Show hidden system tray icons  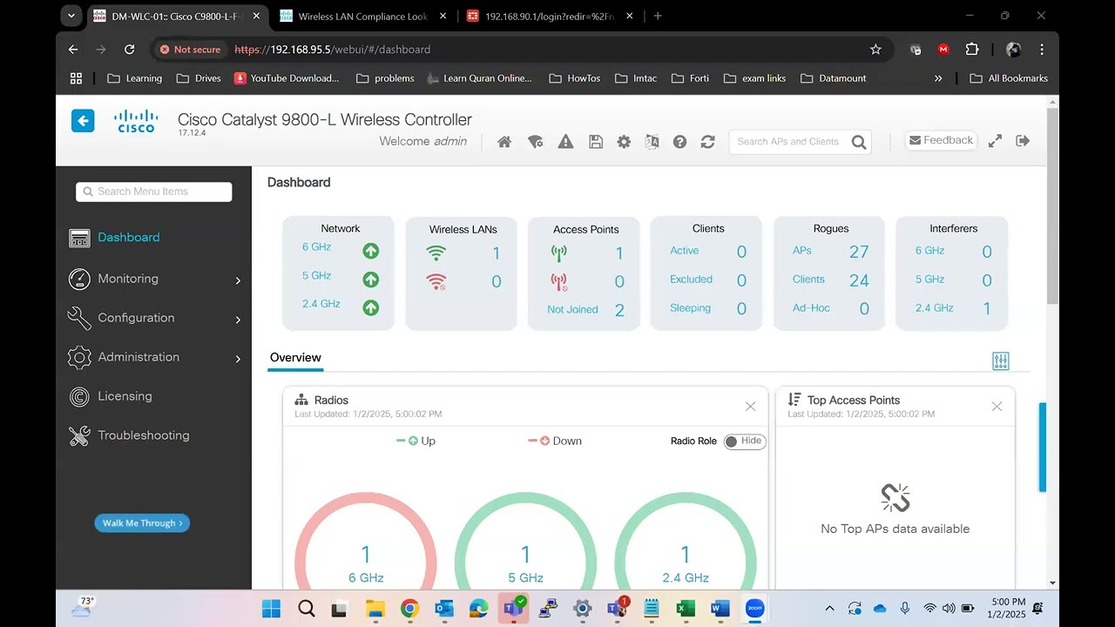[829, 609]
